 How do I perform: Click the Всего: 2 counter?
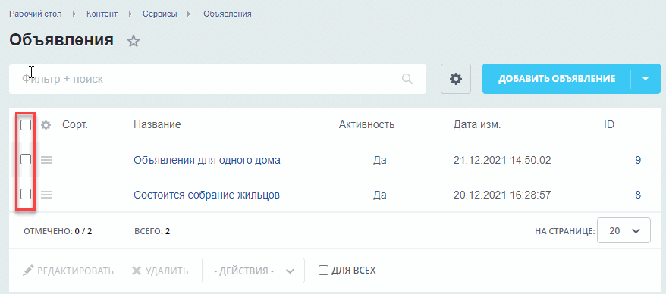click(x=152, y=231)
